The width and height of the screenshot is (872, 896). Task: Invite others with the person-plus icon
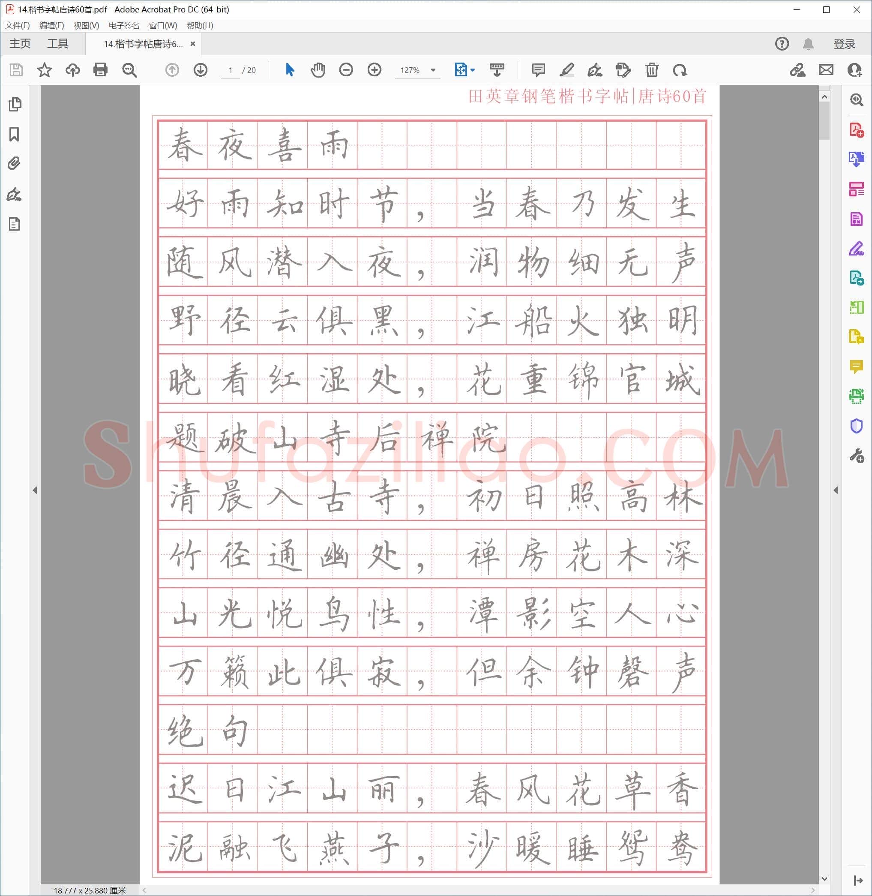[x=854, y=70]
